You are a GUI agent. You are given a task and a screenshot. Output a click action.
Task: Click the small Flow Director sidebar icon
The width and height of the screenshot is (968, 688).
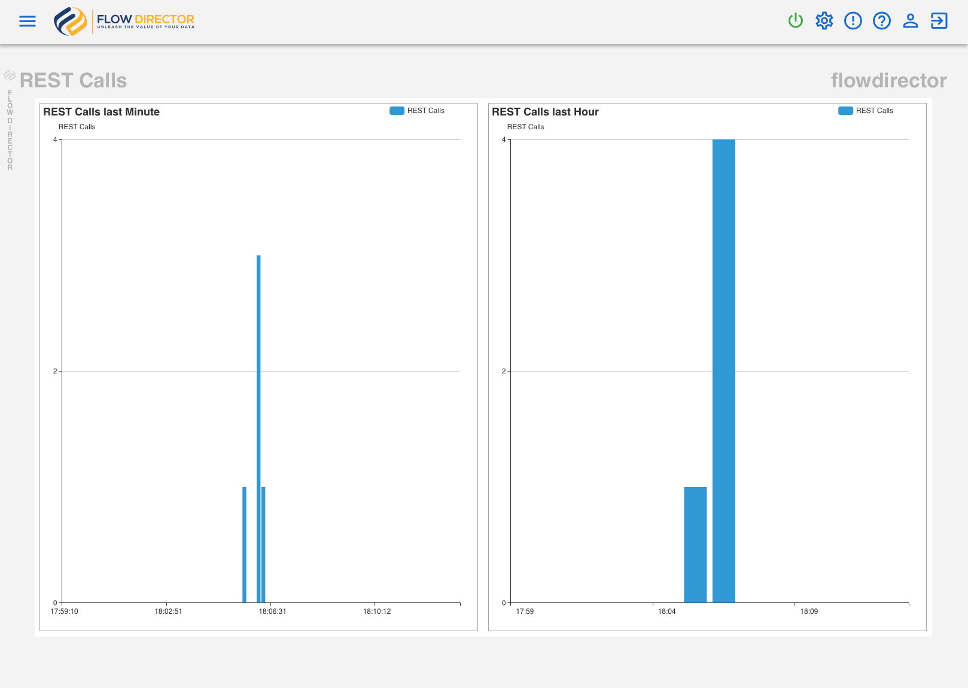(10, 75)
